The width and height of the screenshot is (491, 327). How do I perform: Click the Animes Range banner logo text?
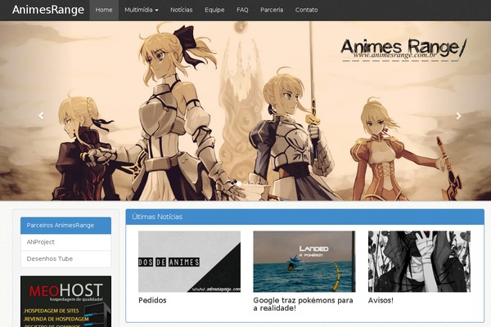pos(403,49)
